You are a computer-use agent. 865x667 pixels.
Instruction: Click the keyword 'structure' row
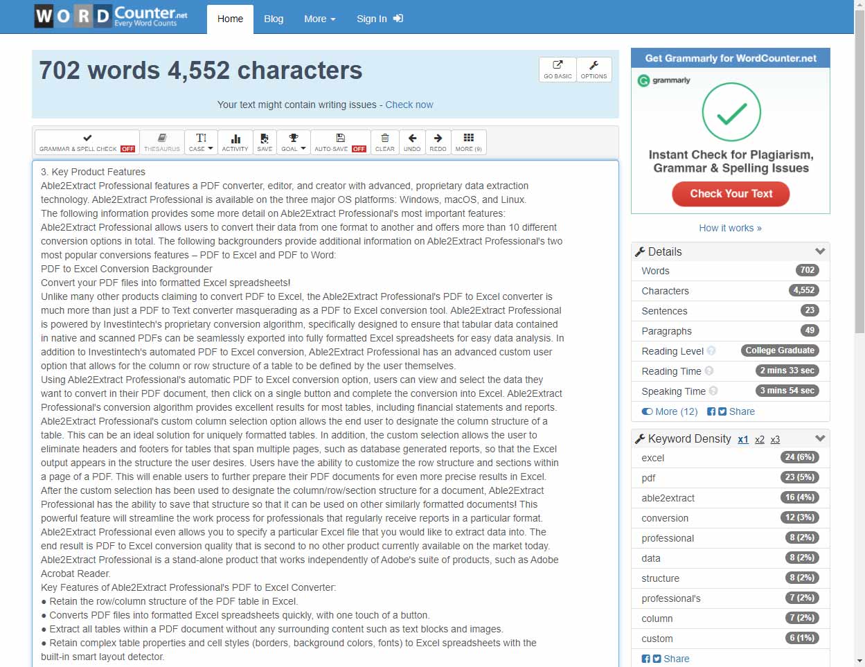pos(731,578)
